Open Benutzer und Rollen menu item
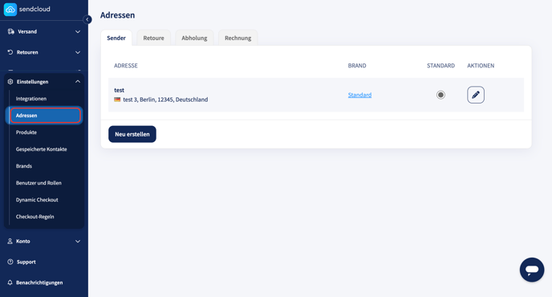 click(x=39, y=183)
